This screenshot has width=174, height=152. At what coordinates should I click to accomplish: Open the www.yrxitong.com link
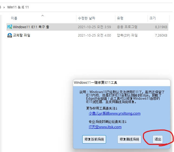click(x=114, y=113)
